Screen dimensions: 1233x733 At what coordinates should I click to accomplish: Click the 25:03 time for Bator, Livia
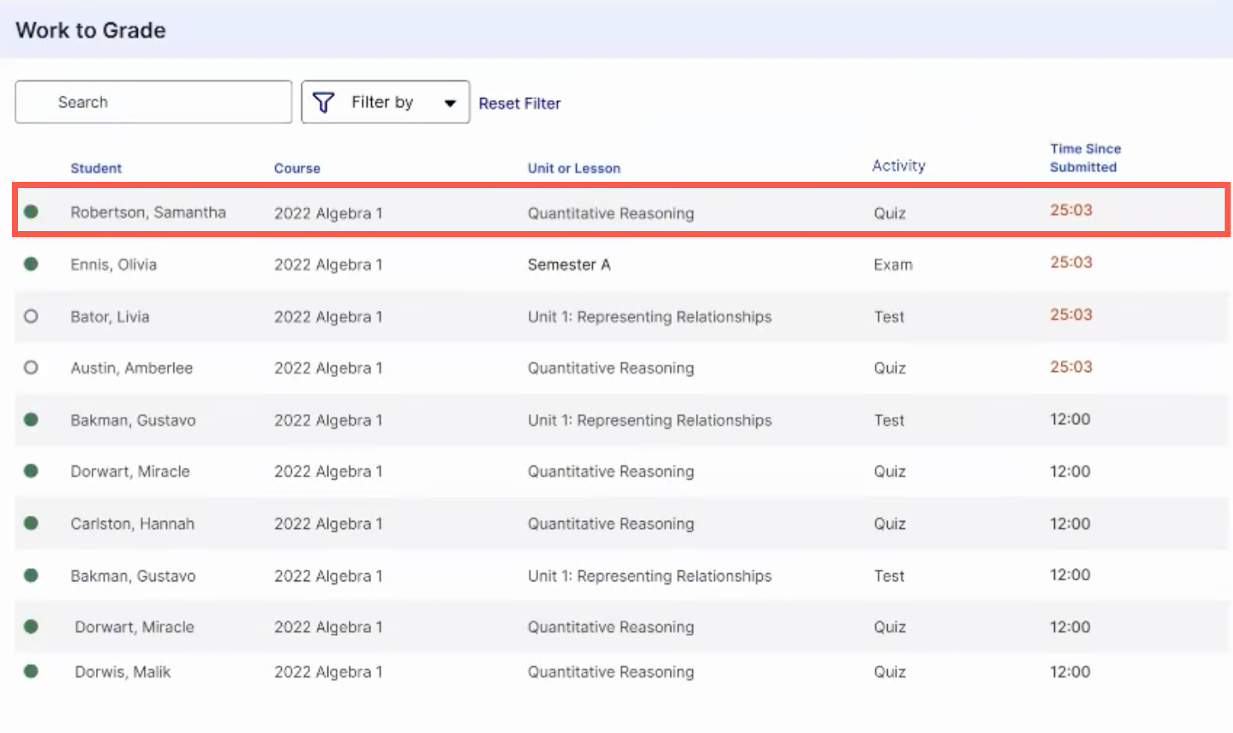(1071, 314)
